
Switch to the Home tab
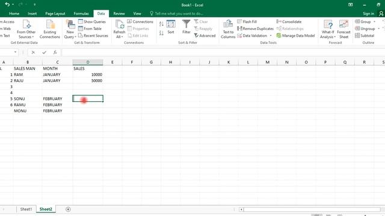(14, 13)
